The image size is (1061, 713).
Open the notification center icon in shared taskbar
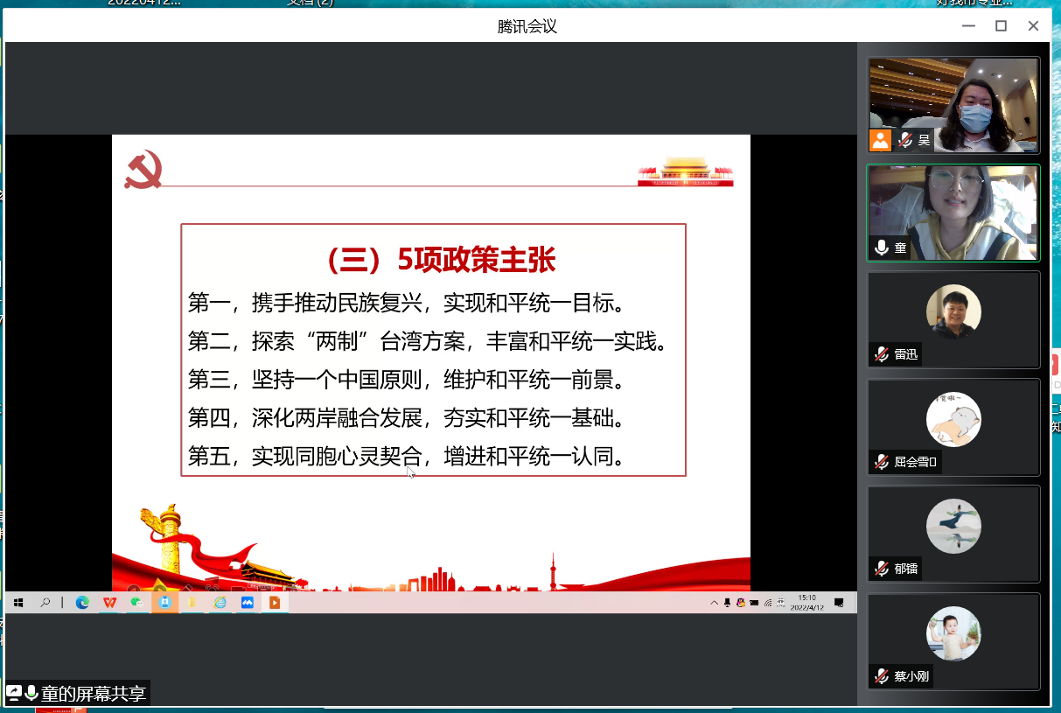click(x=839, y=602)
